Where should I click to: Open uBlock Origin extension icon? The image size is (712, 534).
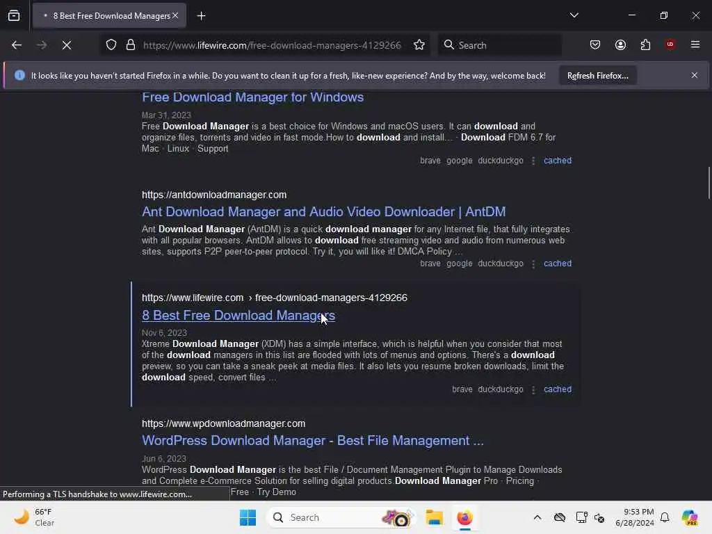[x=670, y=44]
